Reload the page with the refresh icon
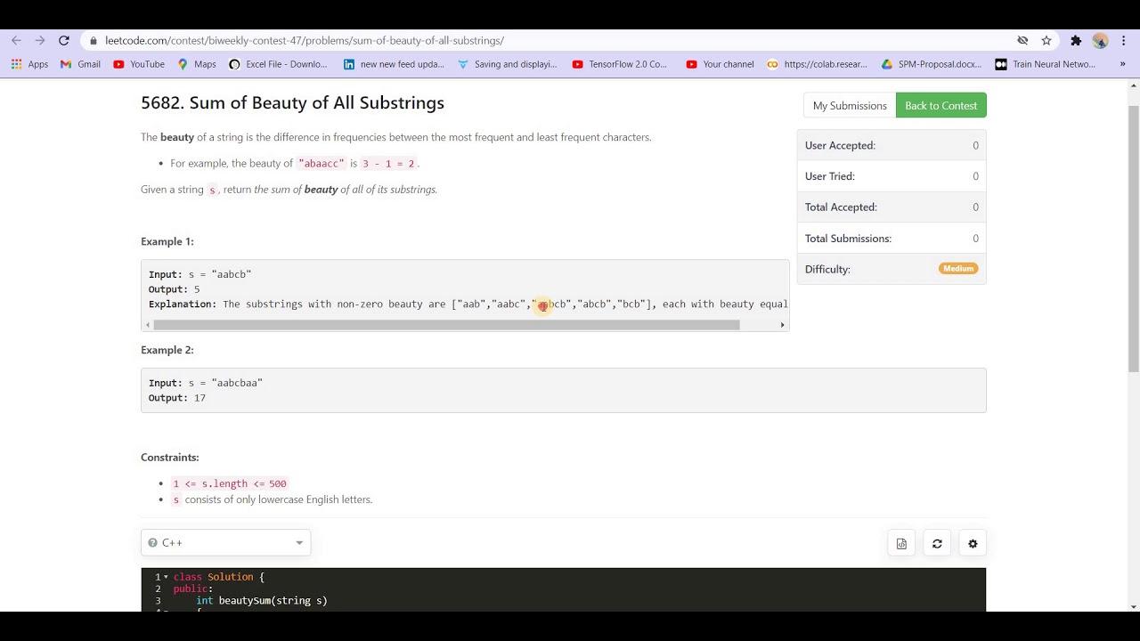This screenshot has width=1140, height=641. pos(64,40)
